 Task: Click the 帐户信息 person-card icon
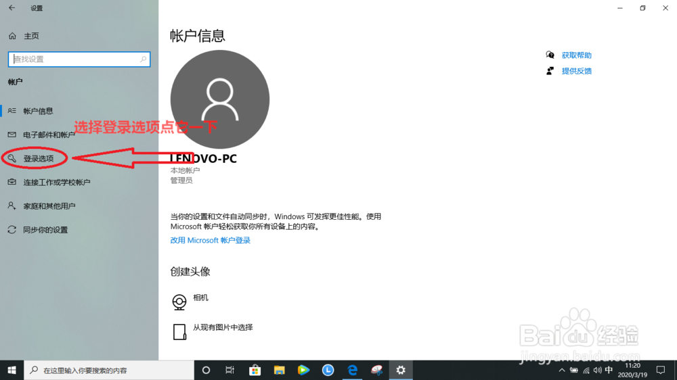pos(12,111)
